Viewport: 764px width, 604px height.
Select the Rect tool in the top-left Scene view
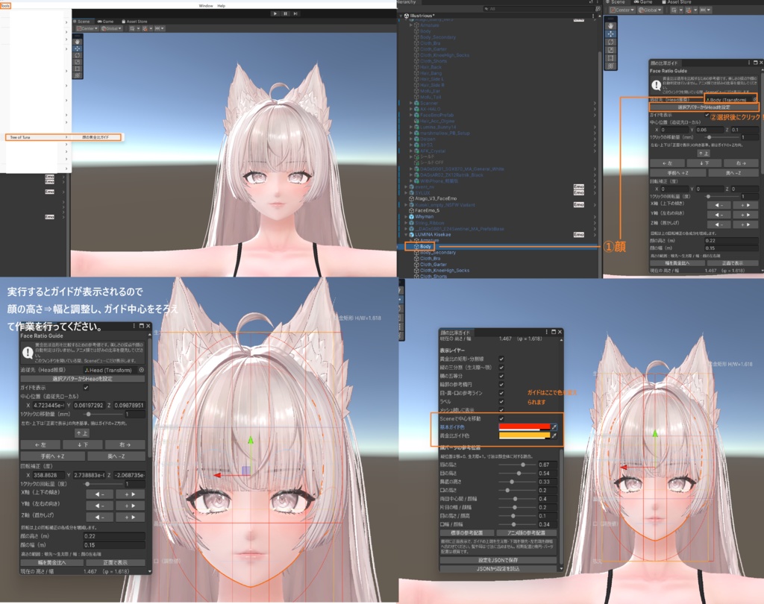tap(78, 69)
